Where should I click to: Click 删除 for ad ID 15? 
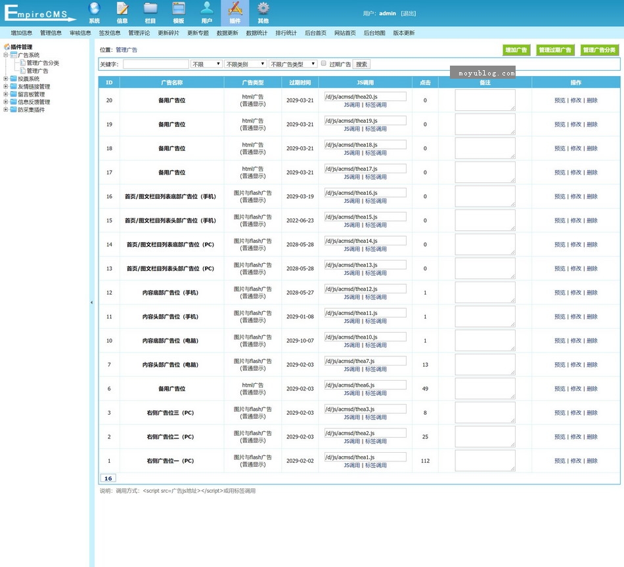click(x=592, y=220)
